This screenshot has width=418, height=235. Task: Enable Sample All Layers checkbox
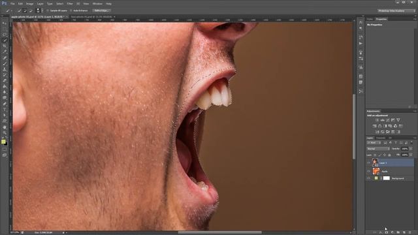(x=48, y=10)
